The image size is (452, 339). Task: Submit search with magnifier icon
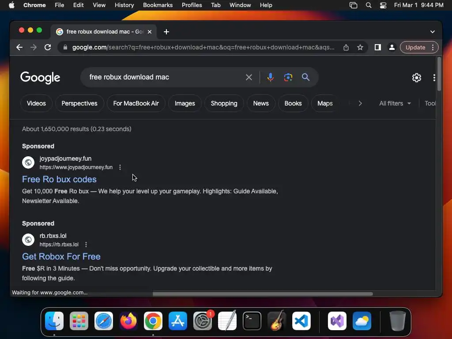(x=305, y=77)
